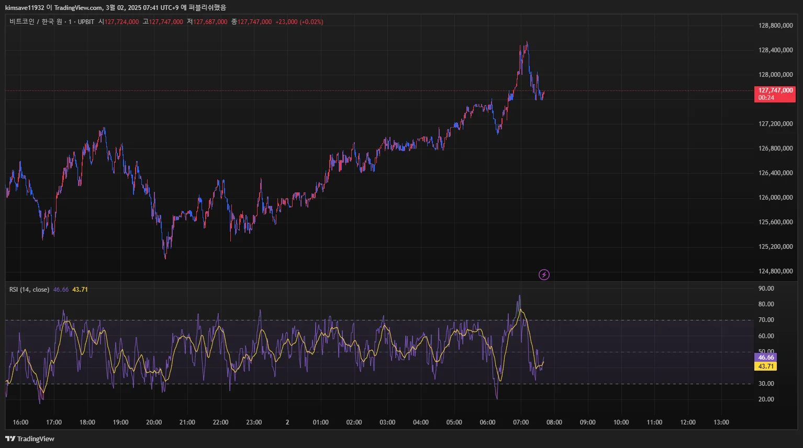Click the +23,000 (+0.02%) change value
The height and width of the screenshot is (448, 803).
pos(299,22)
